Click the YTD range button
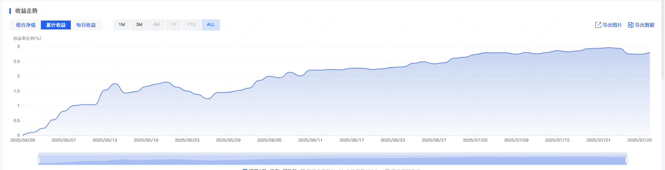The image size is (665, 170). (192, 25)
